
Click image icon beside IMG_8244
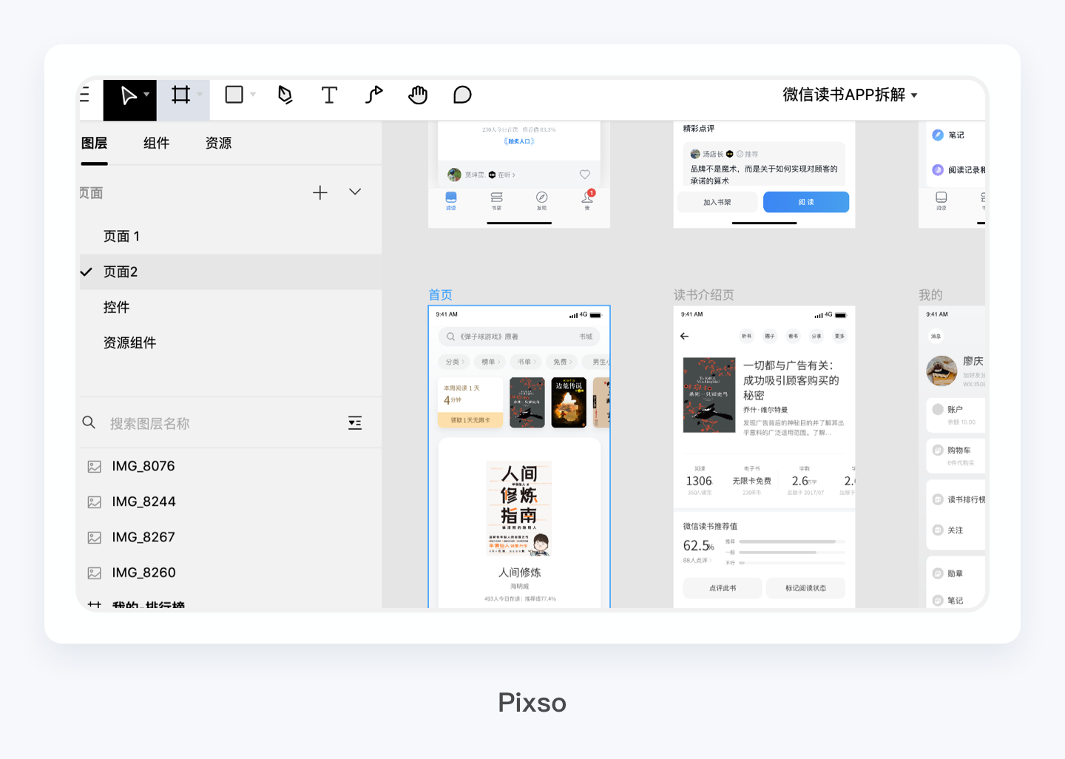tap(95, 502)
